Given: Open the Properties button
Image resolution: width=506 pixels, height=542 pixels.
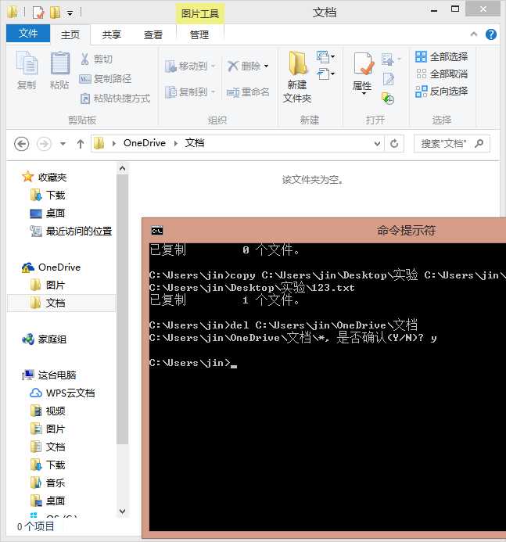Looking at the screenshot, I should tap(362, 74).
